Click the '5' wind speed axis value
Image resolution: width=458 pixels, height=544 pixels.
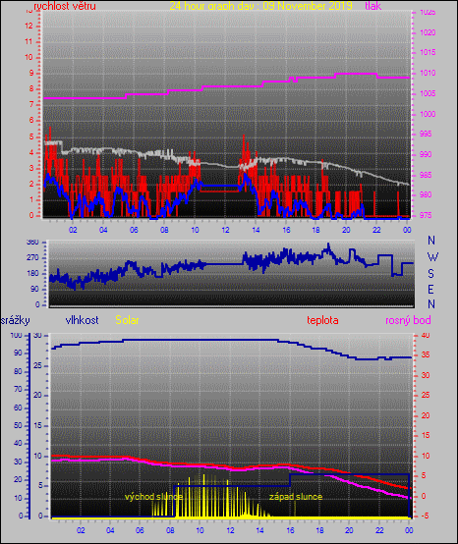click(31, 136)
